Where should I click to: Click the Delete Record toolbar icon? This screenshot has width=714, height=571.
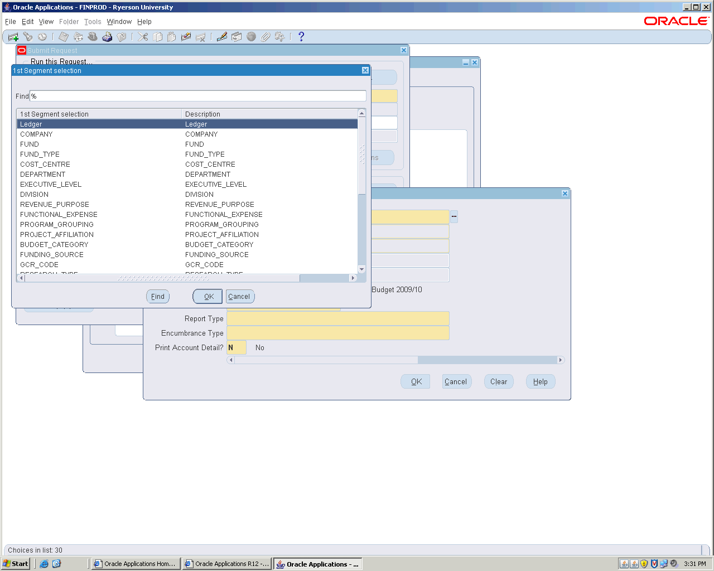201,37
